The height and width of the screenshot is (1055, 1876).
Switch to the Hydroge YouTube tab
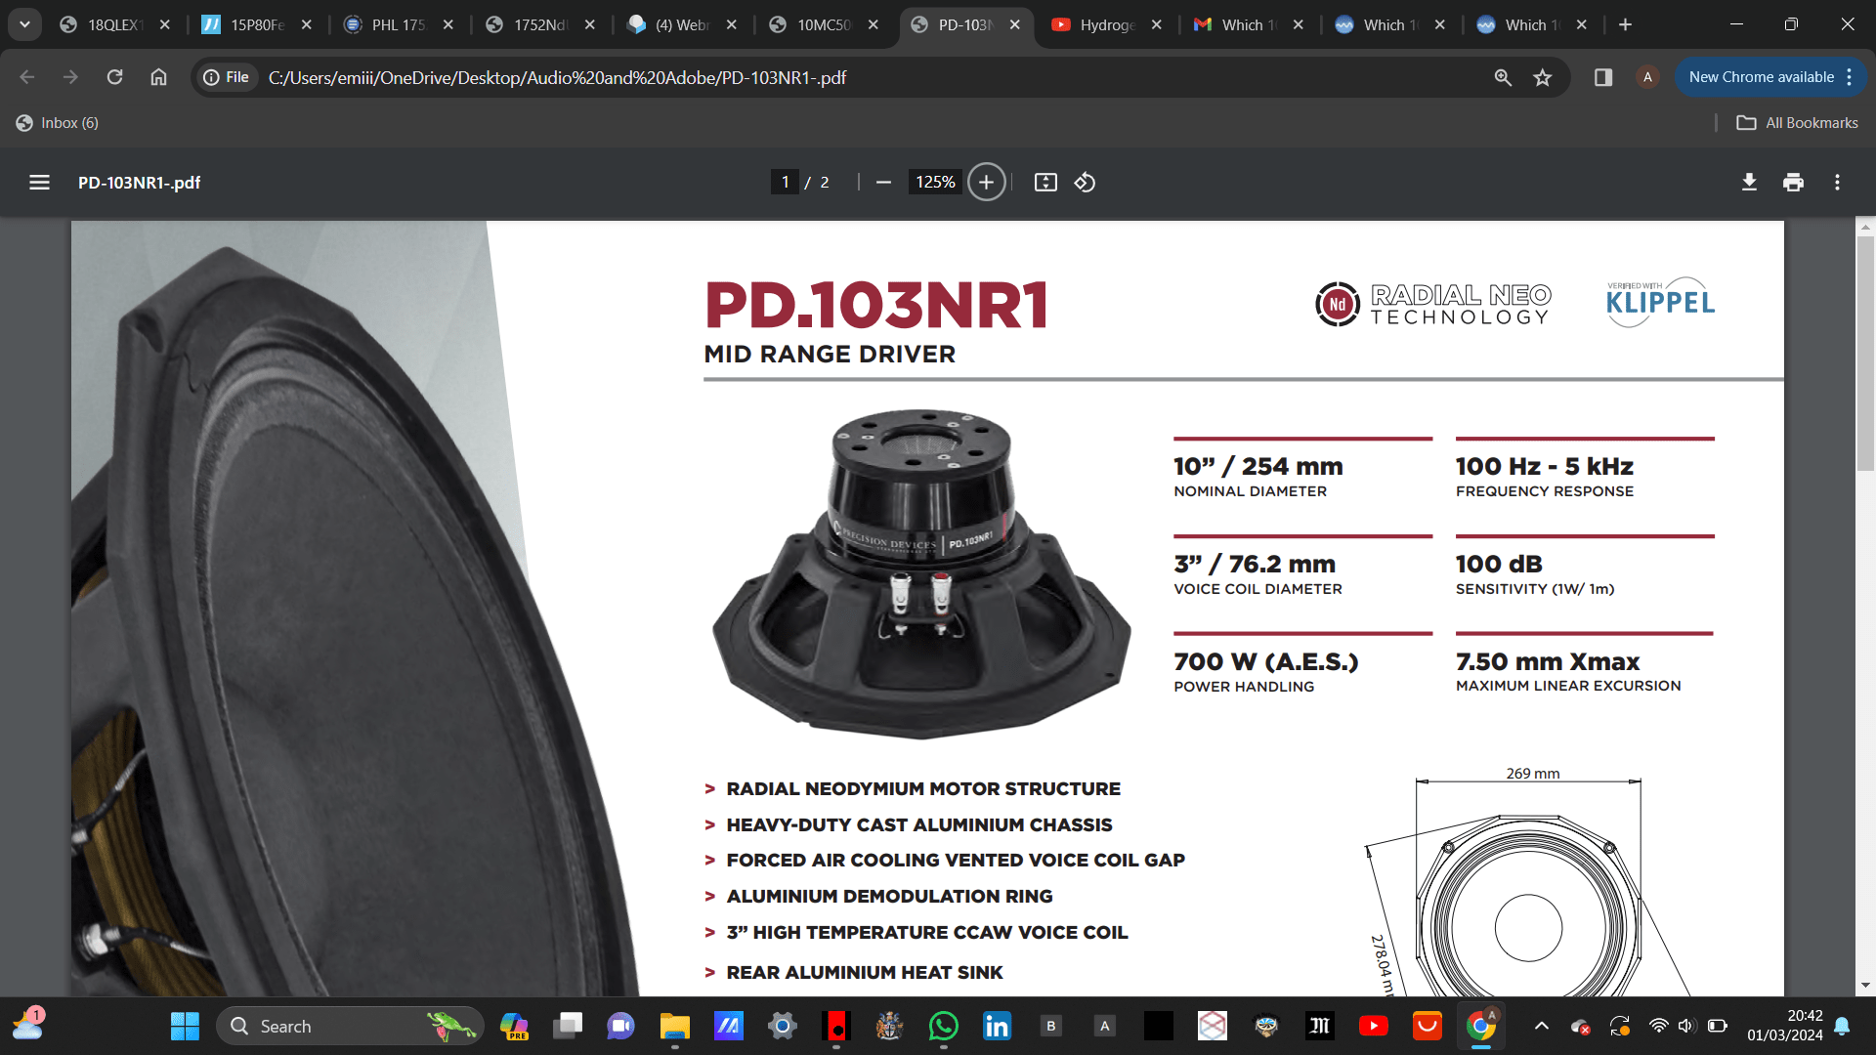(1107, 24)
